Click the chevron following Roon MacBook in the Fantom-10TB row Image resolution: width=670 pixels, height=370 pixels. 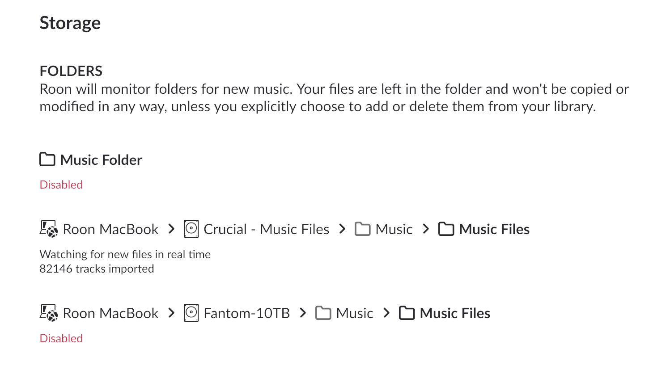click(171, 313)
